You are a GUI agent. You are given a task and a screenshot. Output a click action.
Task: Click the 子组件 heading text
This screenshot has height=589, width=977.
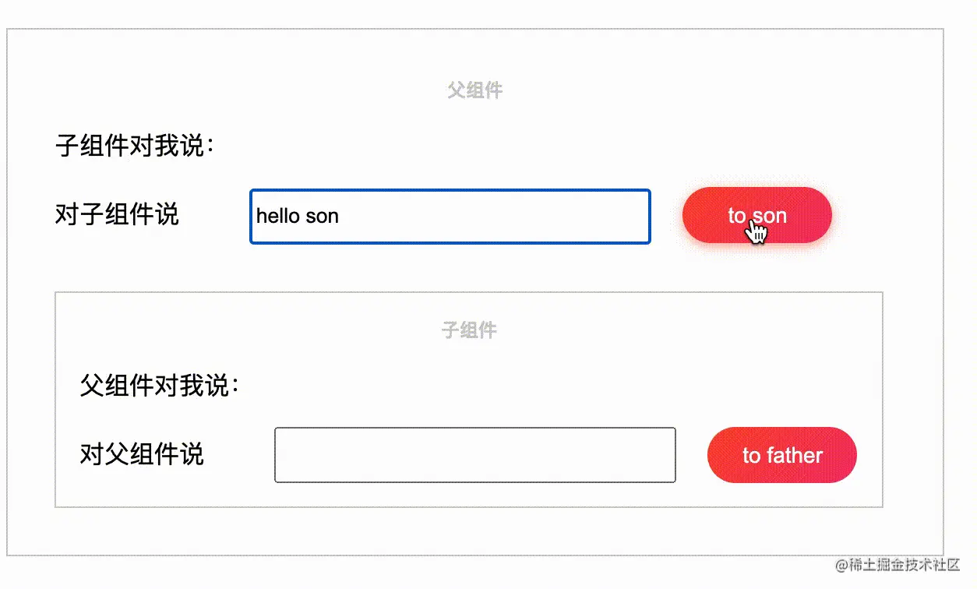469,330
